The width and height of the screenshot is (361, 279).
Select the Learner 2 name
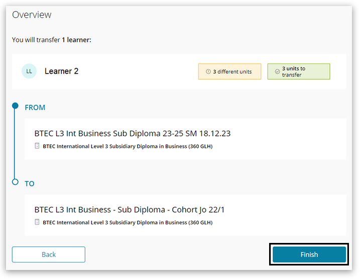coord(61,71)
